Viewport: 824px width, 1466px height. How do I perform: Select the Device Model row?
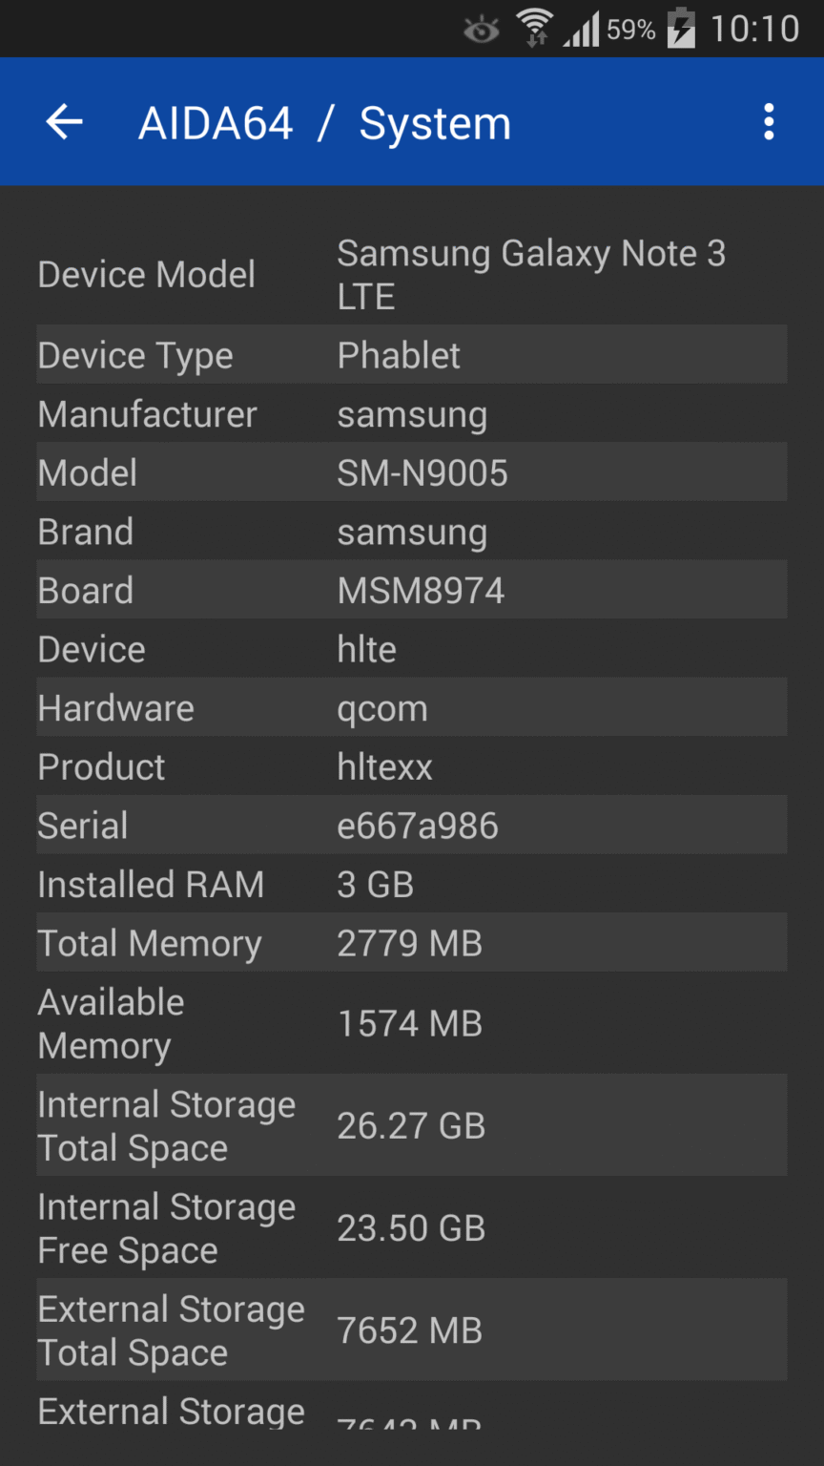[x=410, y=274]
